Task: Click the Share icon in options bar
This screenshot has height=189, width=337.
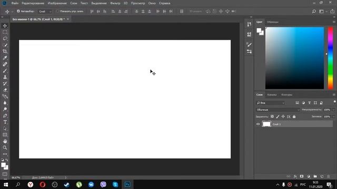Action: tap(332, 12)
